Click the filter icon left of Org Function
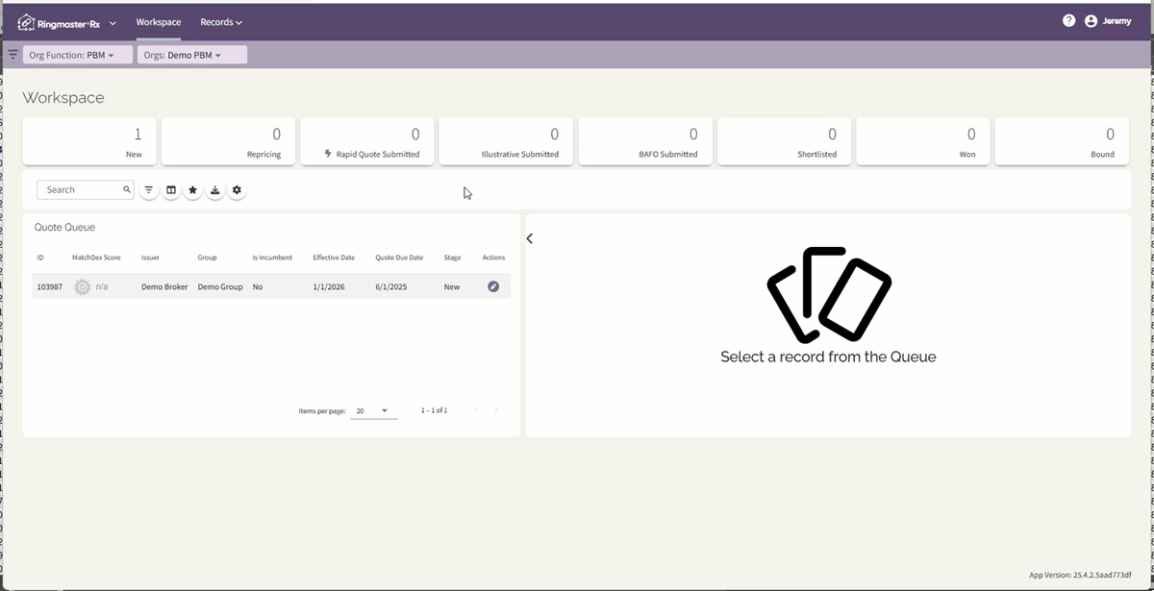This screenshot has height=591, width=1154. (x=13, y=54)
